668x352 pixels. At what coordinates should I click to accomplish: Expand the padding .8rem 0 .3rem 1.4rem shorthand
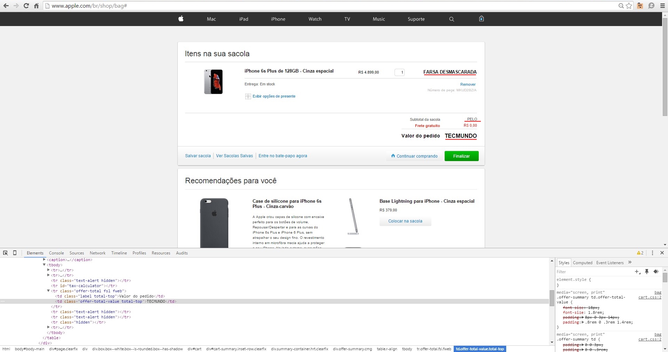(x=583, y=322)
